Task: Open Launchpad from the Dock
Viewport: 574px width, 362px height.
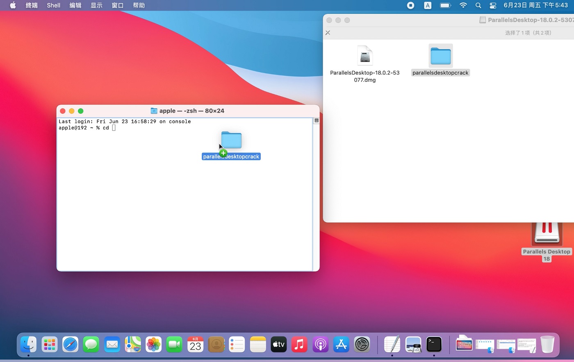Action: pyautogui.click(x=50, y=344)
